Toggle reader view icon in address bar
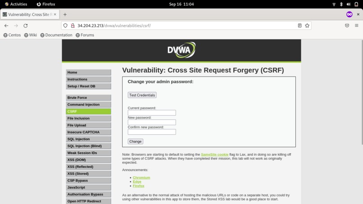 (x=299, y=26)
